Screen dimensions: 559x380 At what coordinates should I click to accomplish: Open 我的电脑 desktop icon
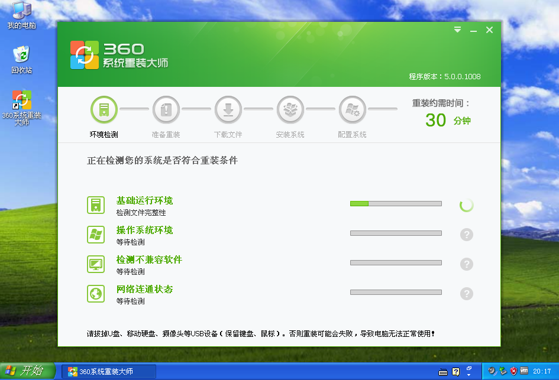tap(22, 15)
